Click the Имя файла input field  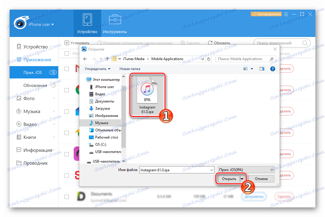coord(177,170)
